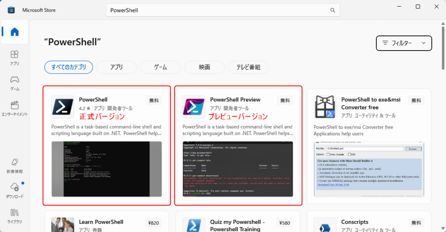Click the vertical scrollbar thumb
This screenshot has width=446, height=232.
click(443, 48)
